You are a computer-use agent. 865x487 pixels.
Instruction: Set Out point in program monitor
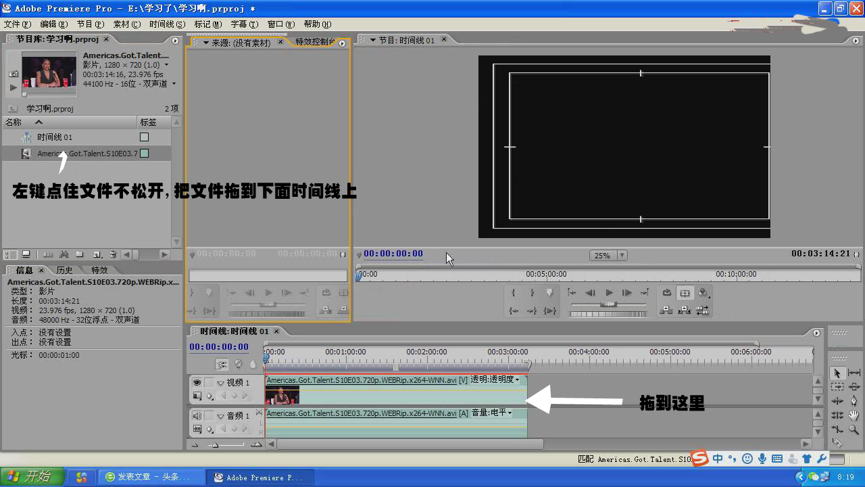pos(532,292)
